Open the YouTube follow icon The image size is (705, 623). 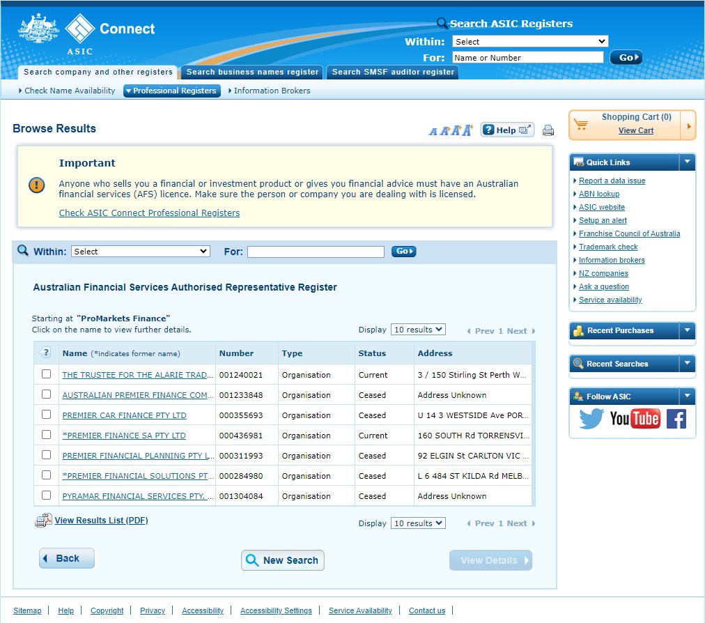coord(635,419)
